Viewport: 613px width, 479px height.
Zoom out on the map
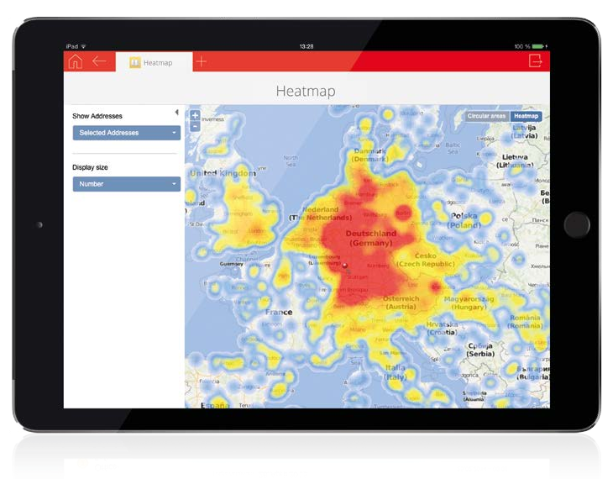point(196,127)
